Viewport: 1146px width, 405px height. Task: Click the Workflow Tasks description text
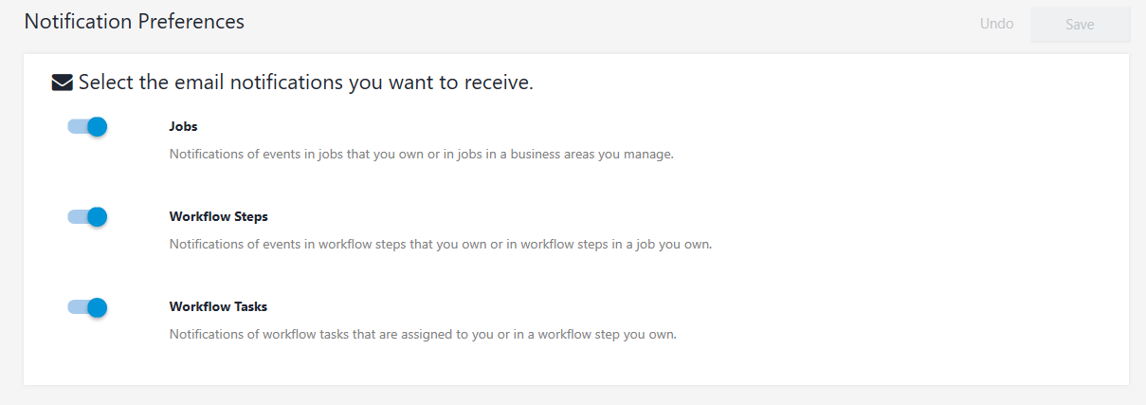[423, 334]
